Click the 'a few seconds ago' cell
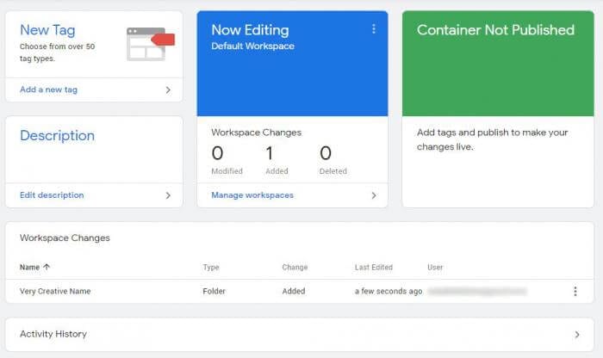Viewport: 603px width, 358px height. (389, 291)
